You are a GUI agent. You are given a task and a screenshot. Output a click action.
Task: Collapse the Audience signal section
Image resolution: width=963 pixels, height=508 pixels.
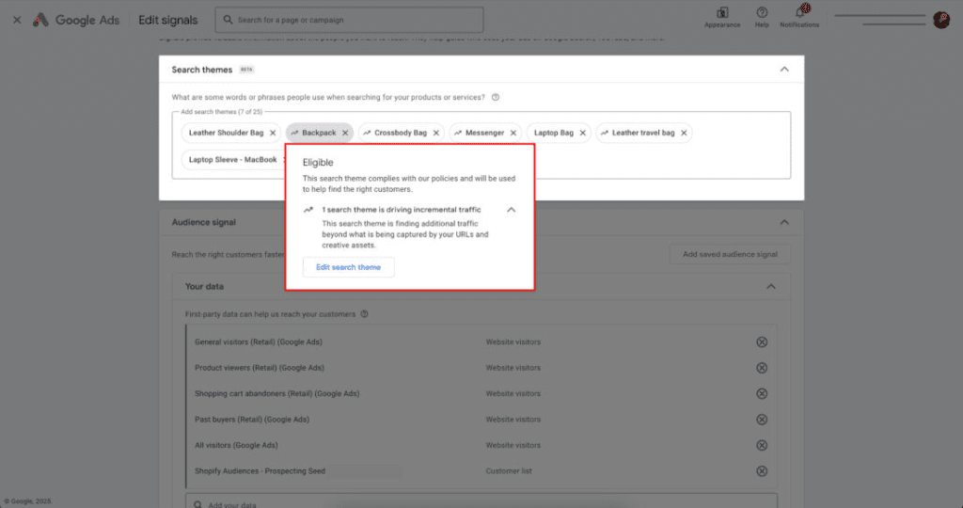[x=784, y=223]
